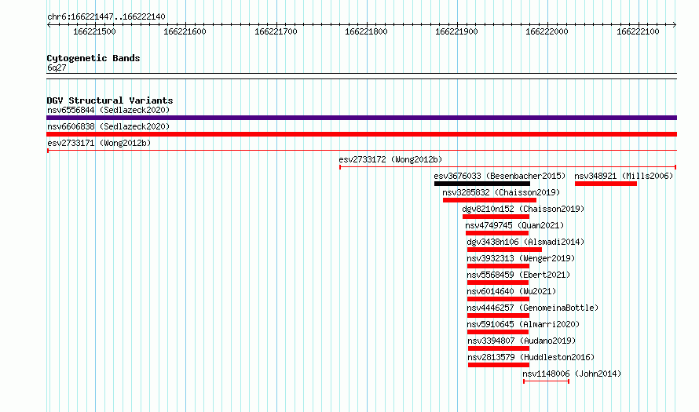Click the 6q27 band label
This screenshot has width=699, height=412.
click(x=57, y=67)
